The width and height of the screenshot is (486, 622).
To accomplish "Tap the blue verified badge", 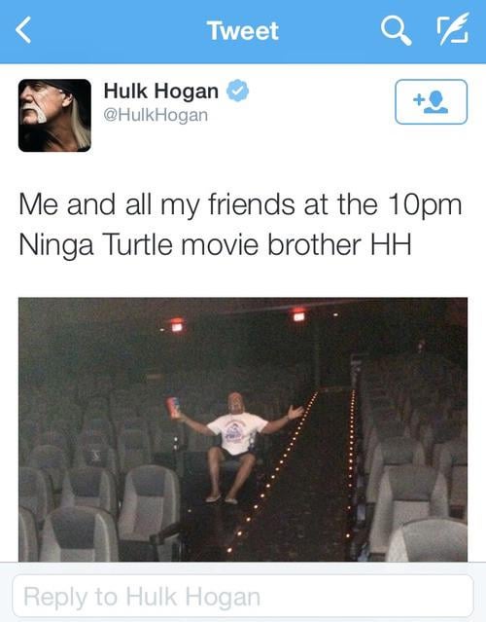I will (x=237, y=91).
